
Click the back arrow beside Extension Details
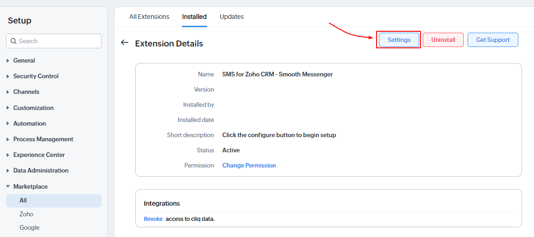[x=125, y=42]
